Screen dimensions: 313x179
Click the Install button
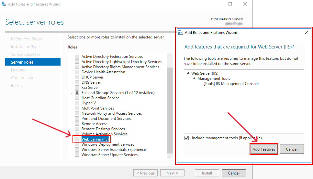tap(207, 173)
